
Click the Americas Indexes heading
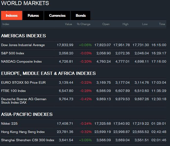click(x=23, y=36)
